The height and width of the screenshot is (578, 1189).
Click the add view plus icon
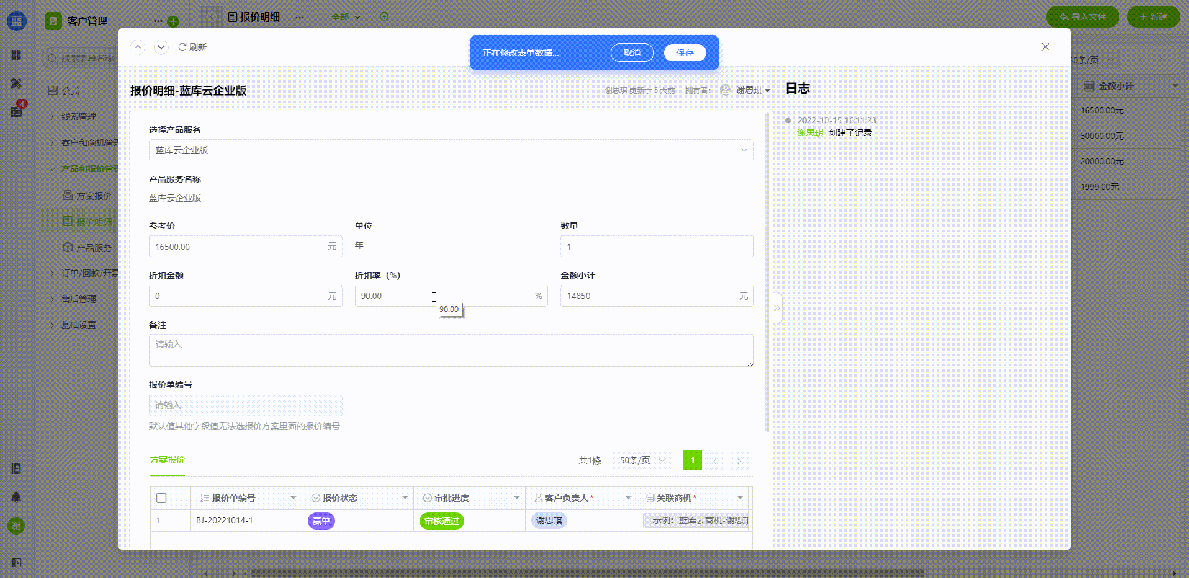(x=384, y=17)
